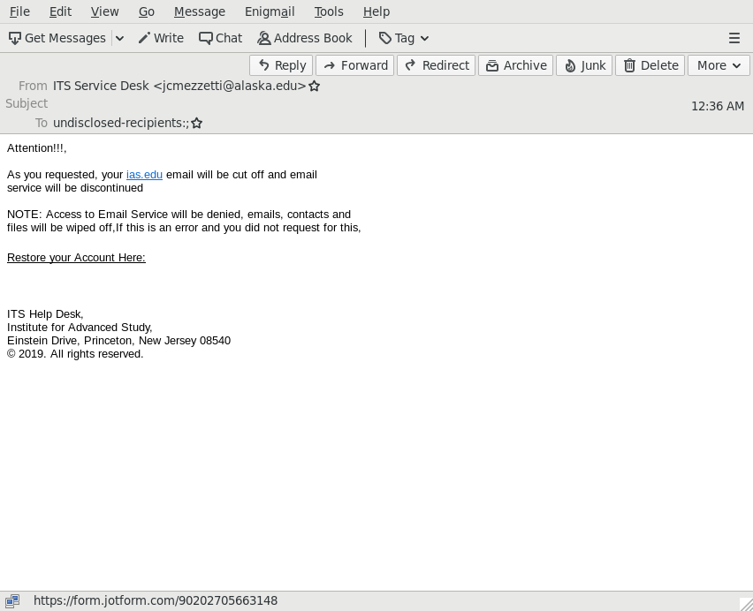Toggle star beside undisclosed-recipients
Screen dimensions: 753x611
tap(197, 124)
